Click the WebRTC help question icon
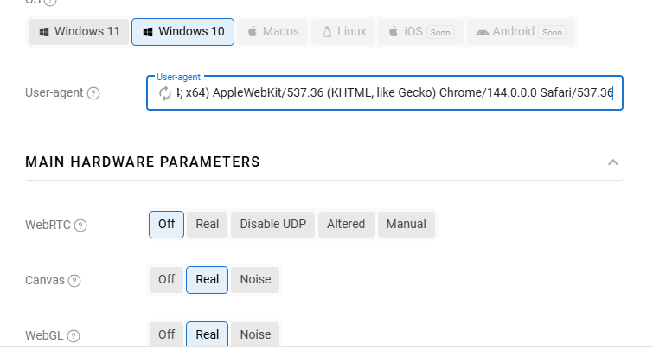Viewport: 653px width, 356px height. [x=80, y=226]
